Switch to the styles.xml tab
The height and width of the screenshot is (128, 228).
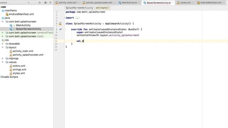pyautogui.click(x=185, y=2)
